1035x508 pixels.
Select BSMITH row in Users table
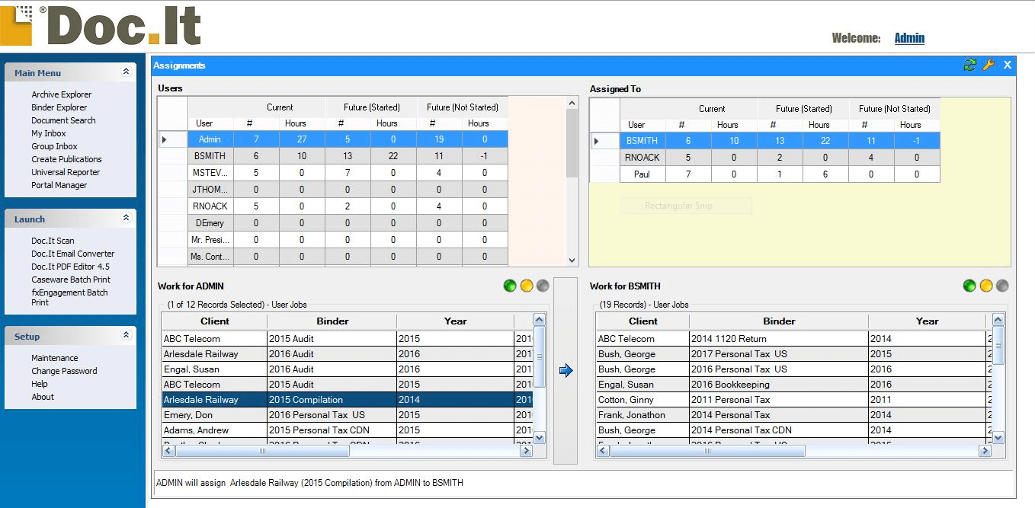click(333, 156)
